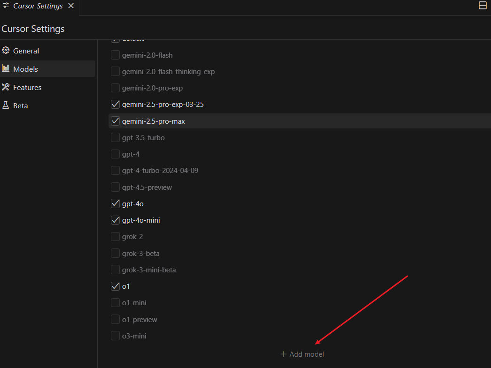Click the General gear icon
Image resolution: width=491 pixels, height=368 pixels.
pos(6,50)
